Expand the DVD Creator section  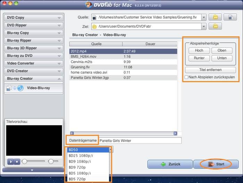point(34,71)
